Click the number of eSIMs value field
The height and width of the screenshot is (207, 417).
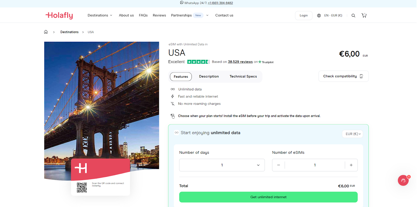tap(315, 165)
